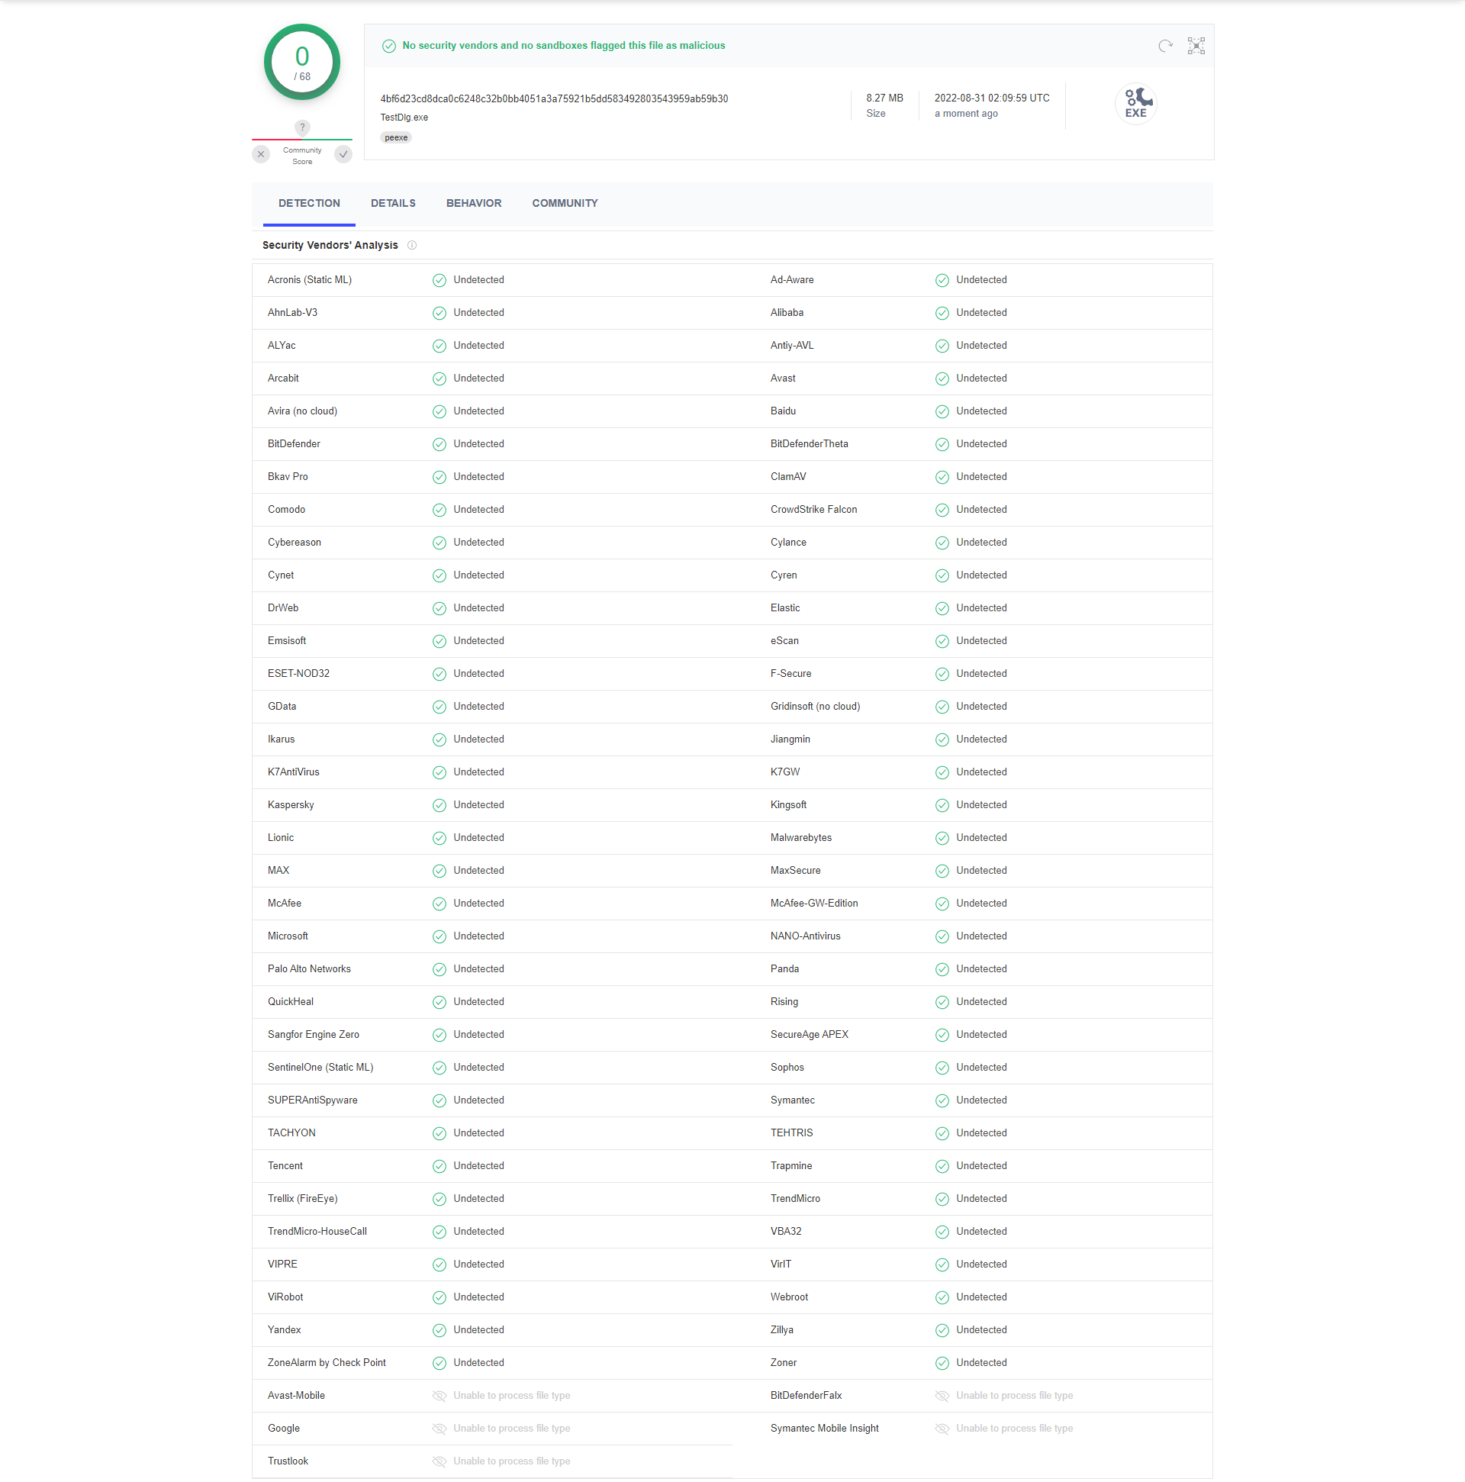Click Microsoft's undetected check icon
The width and height of the screenshot is (1465, 1482).
pyautogui.click(x=439, y=936)
